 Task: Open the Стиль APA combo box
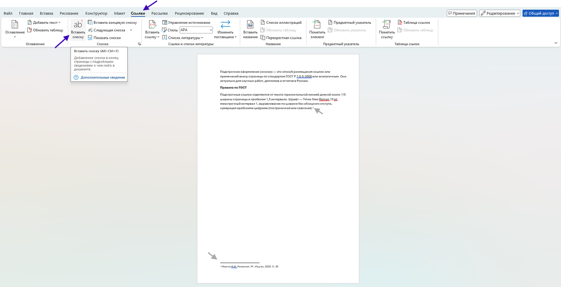coord(196,30)
